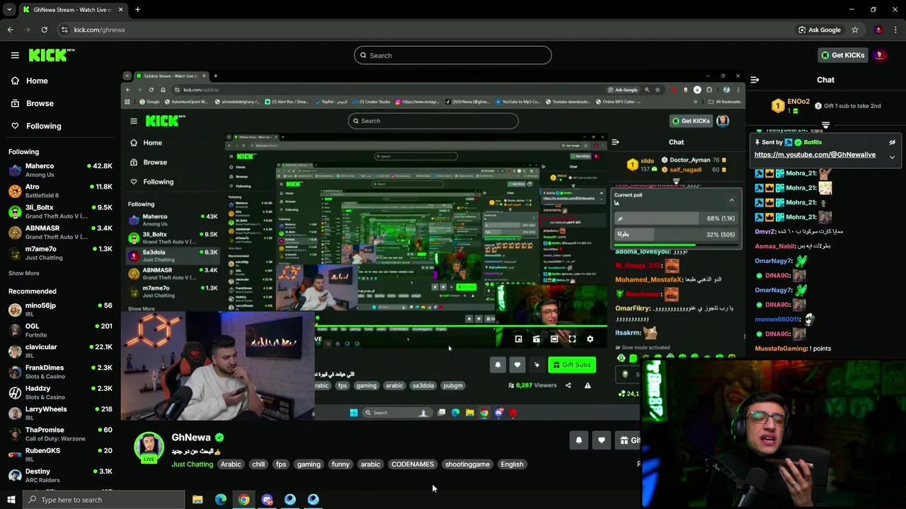Viewport: 906px width, 509px height.
Task: Click the Get KICKs button beside the profile avatar
Action: (842, 55)
